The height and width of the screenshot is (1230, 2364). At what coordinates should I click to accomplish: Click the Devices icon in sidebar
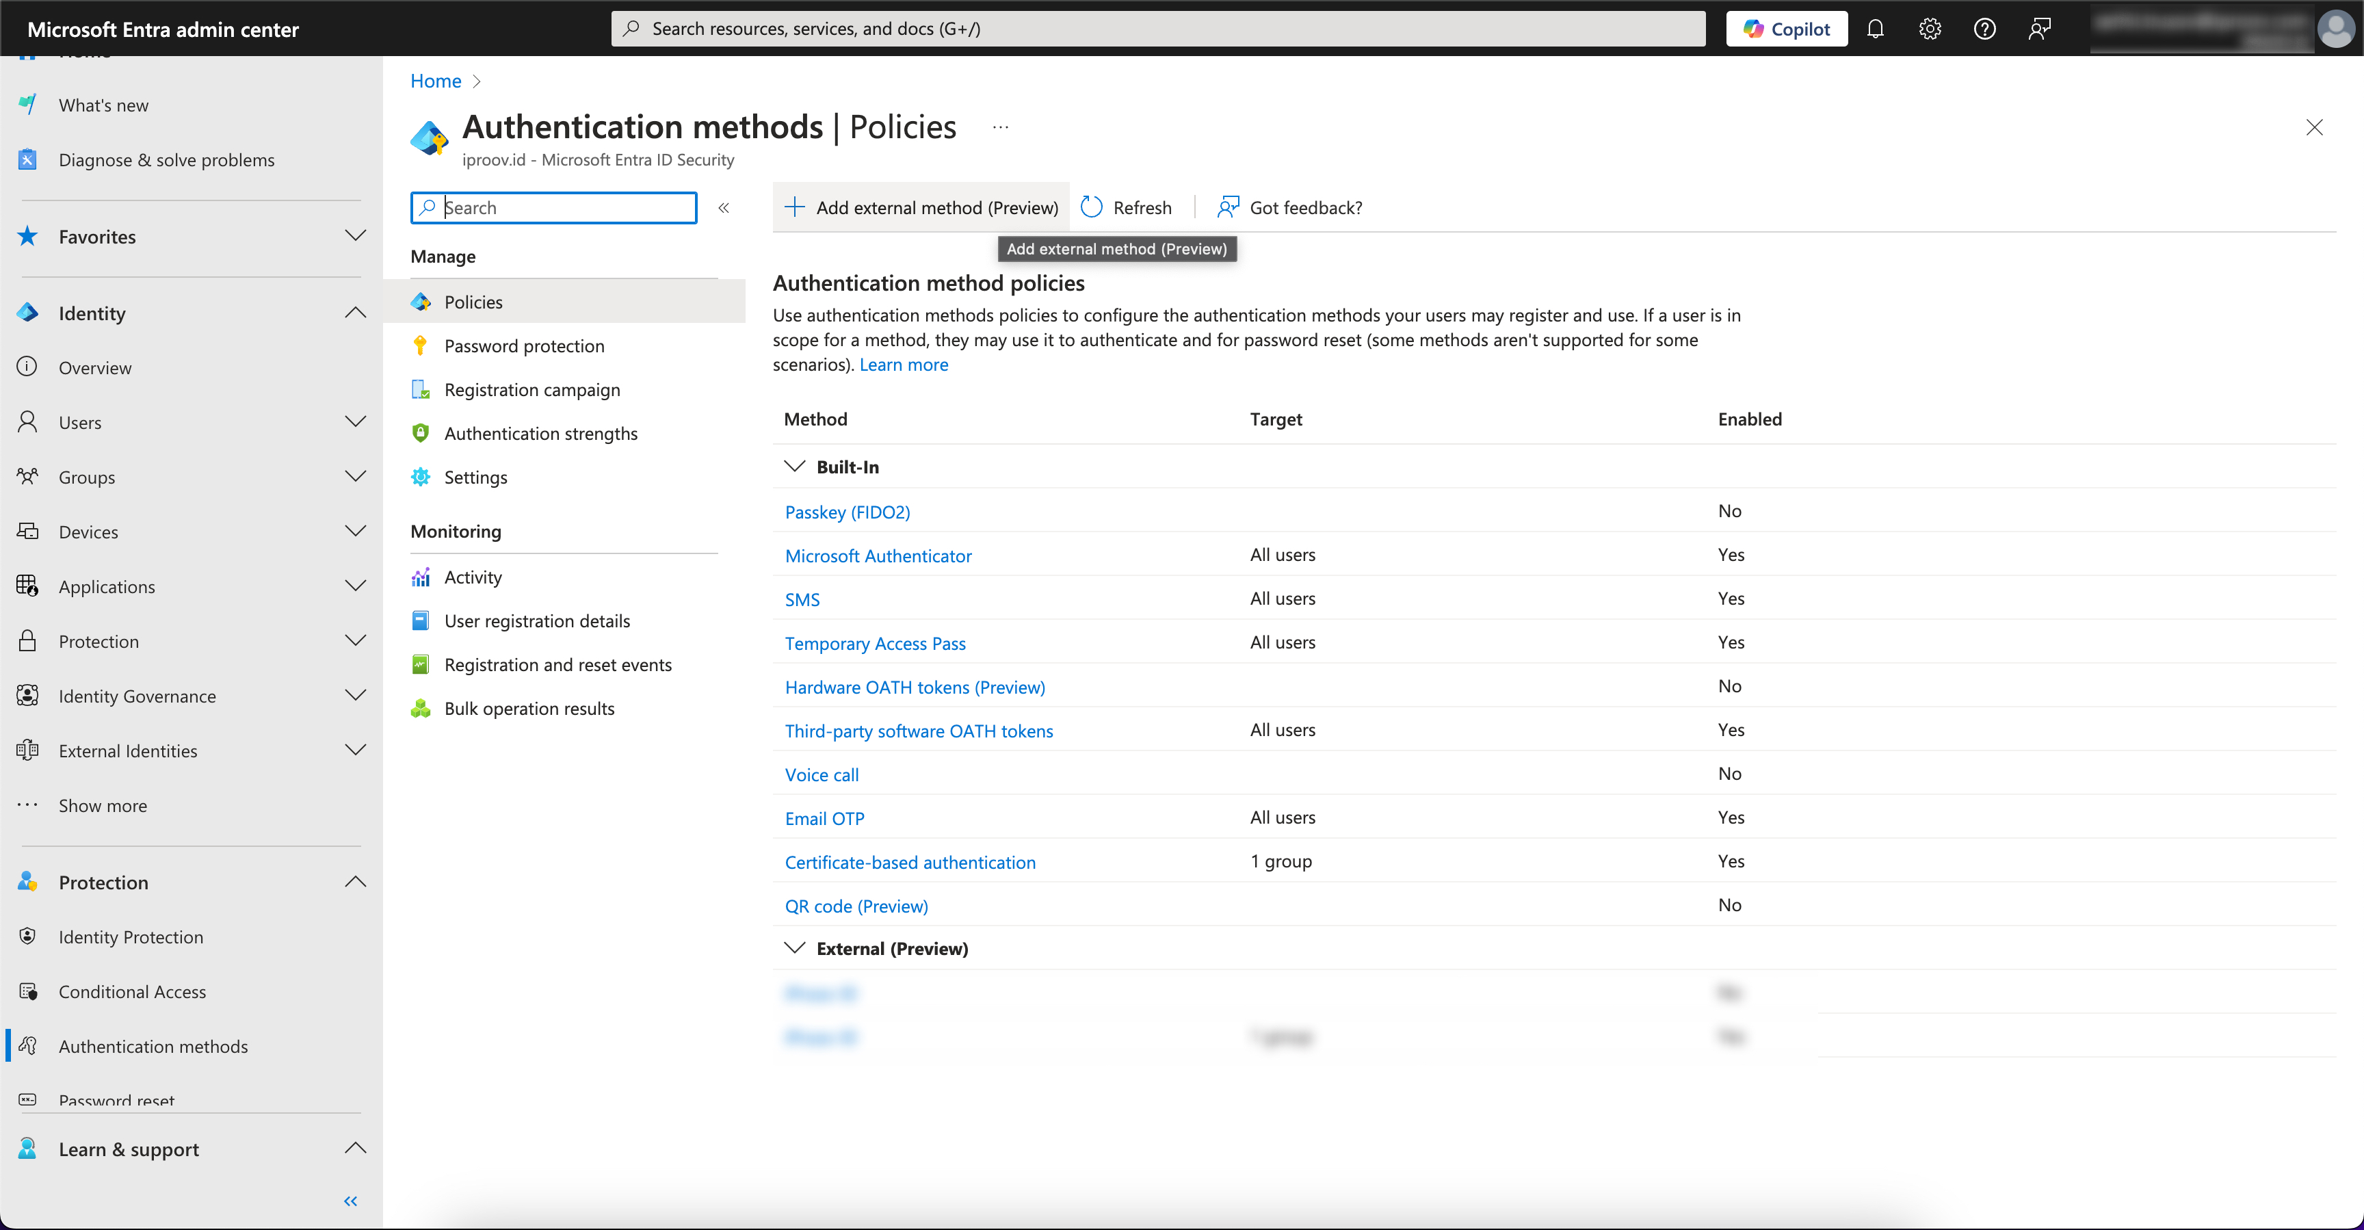coord(27,532)
